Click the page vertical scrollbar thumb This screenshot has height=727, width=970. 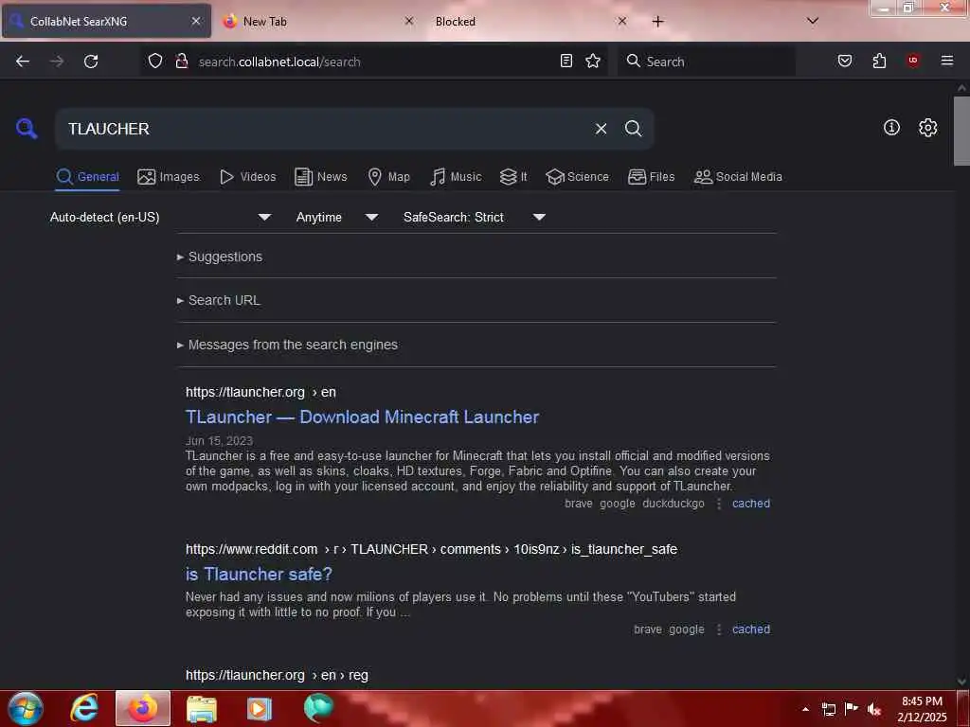tap(961, 131)
